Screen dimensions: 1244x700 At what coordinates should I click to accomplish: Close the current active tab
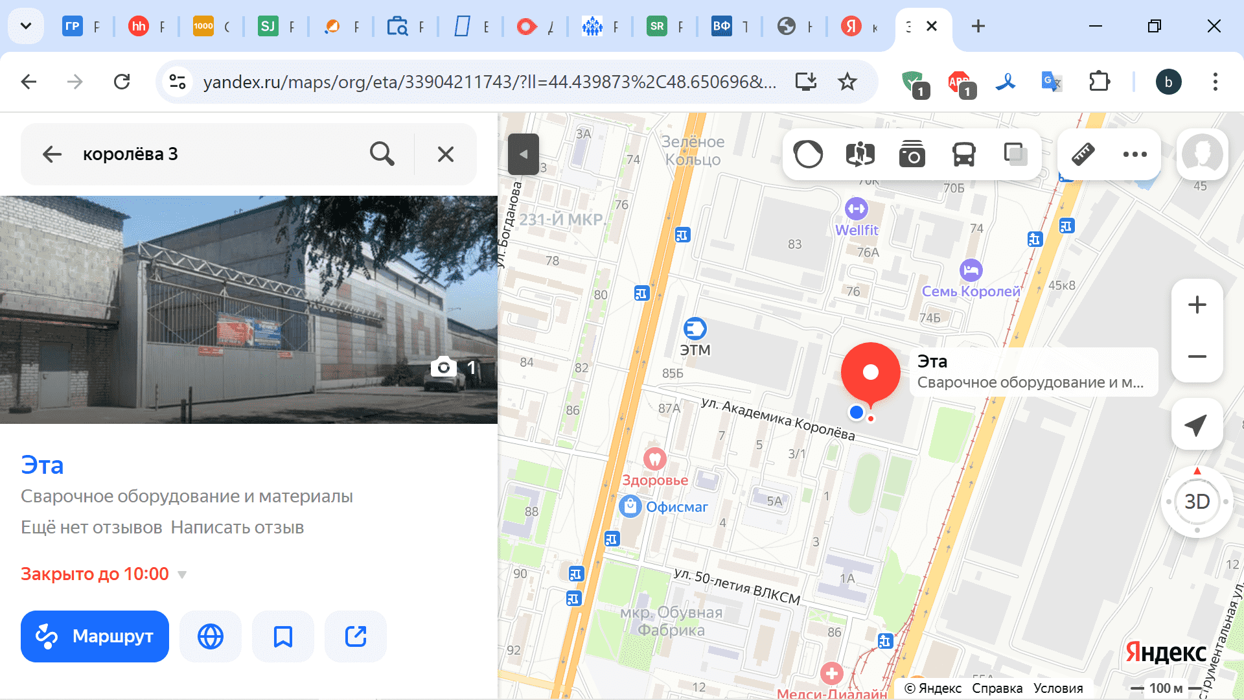pos(932,26)
